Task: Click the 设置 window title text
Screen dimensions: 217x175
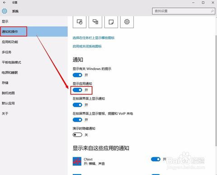Action: (x=15, y=2)
